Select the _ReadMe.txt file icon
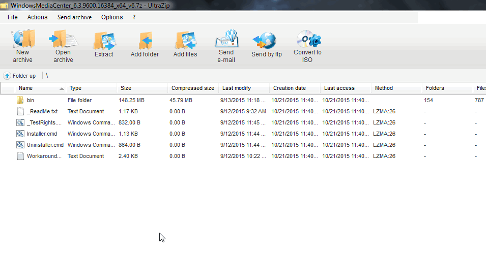486x253 pixels. (20, 111)
